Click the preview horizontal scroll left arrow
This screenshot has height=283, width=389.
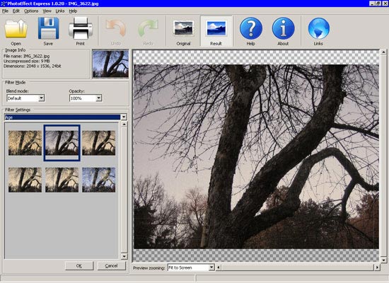coord(219,267)
